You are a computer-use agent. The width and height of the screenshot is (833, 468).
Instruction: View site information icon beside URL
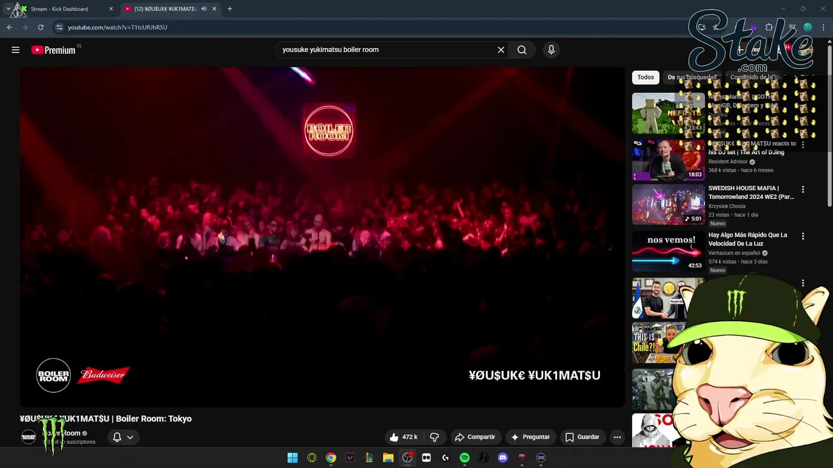59,27
